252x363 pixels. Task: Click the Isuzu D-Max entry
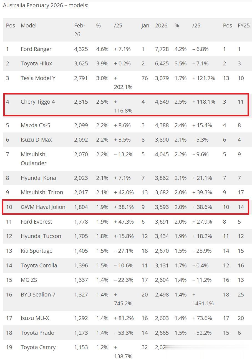point(36,140)
